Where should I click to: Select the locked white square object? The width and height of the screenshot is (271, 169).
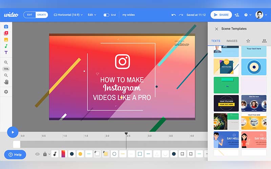97,154
